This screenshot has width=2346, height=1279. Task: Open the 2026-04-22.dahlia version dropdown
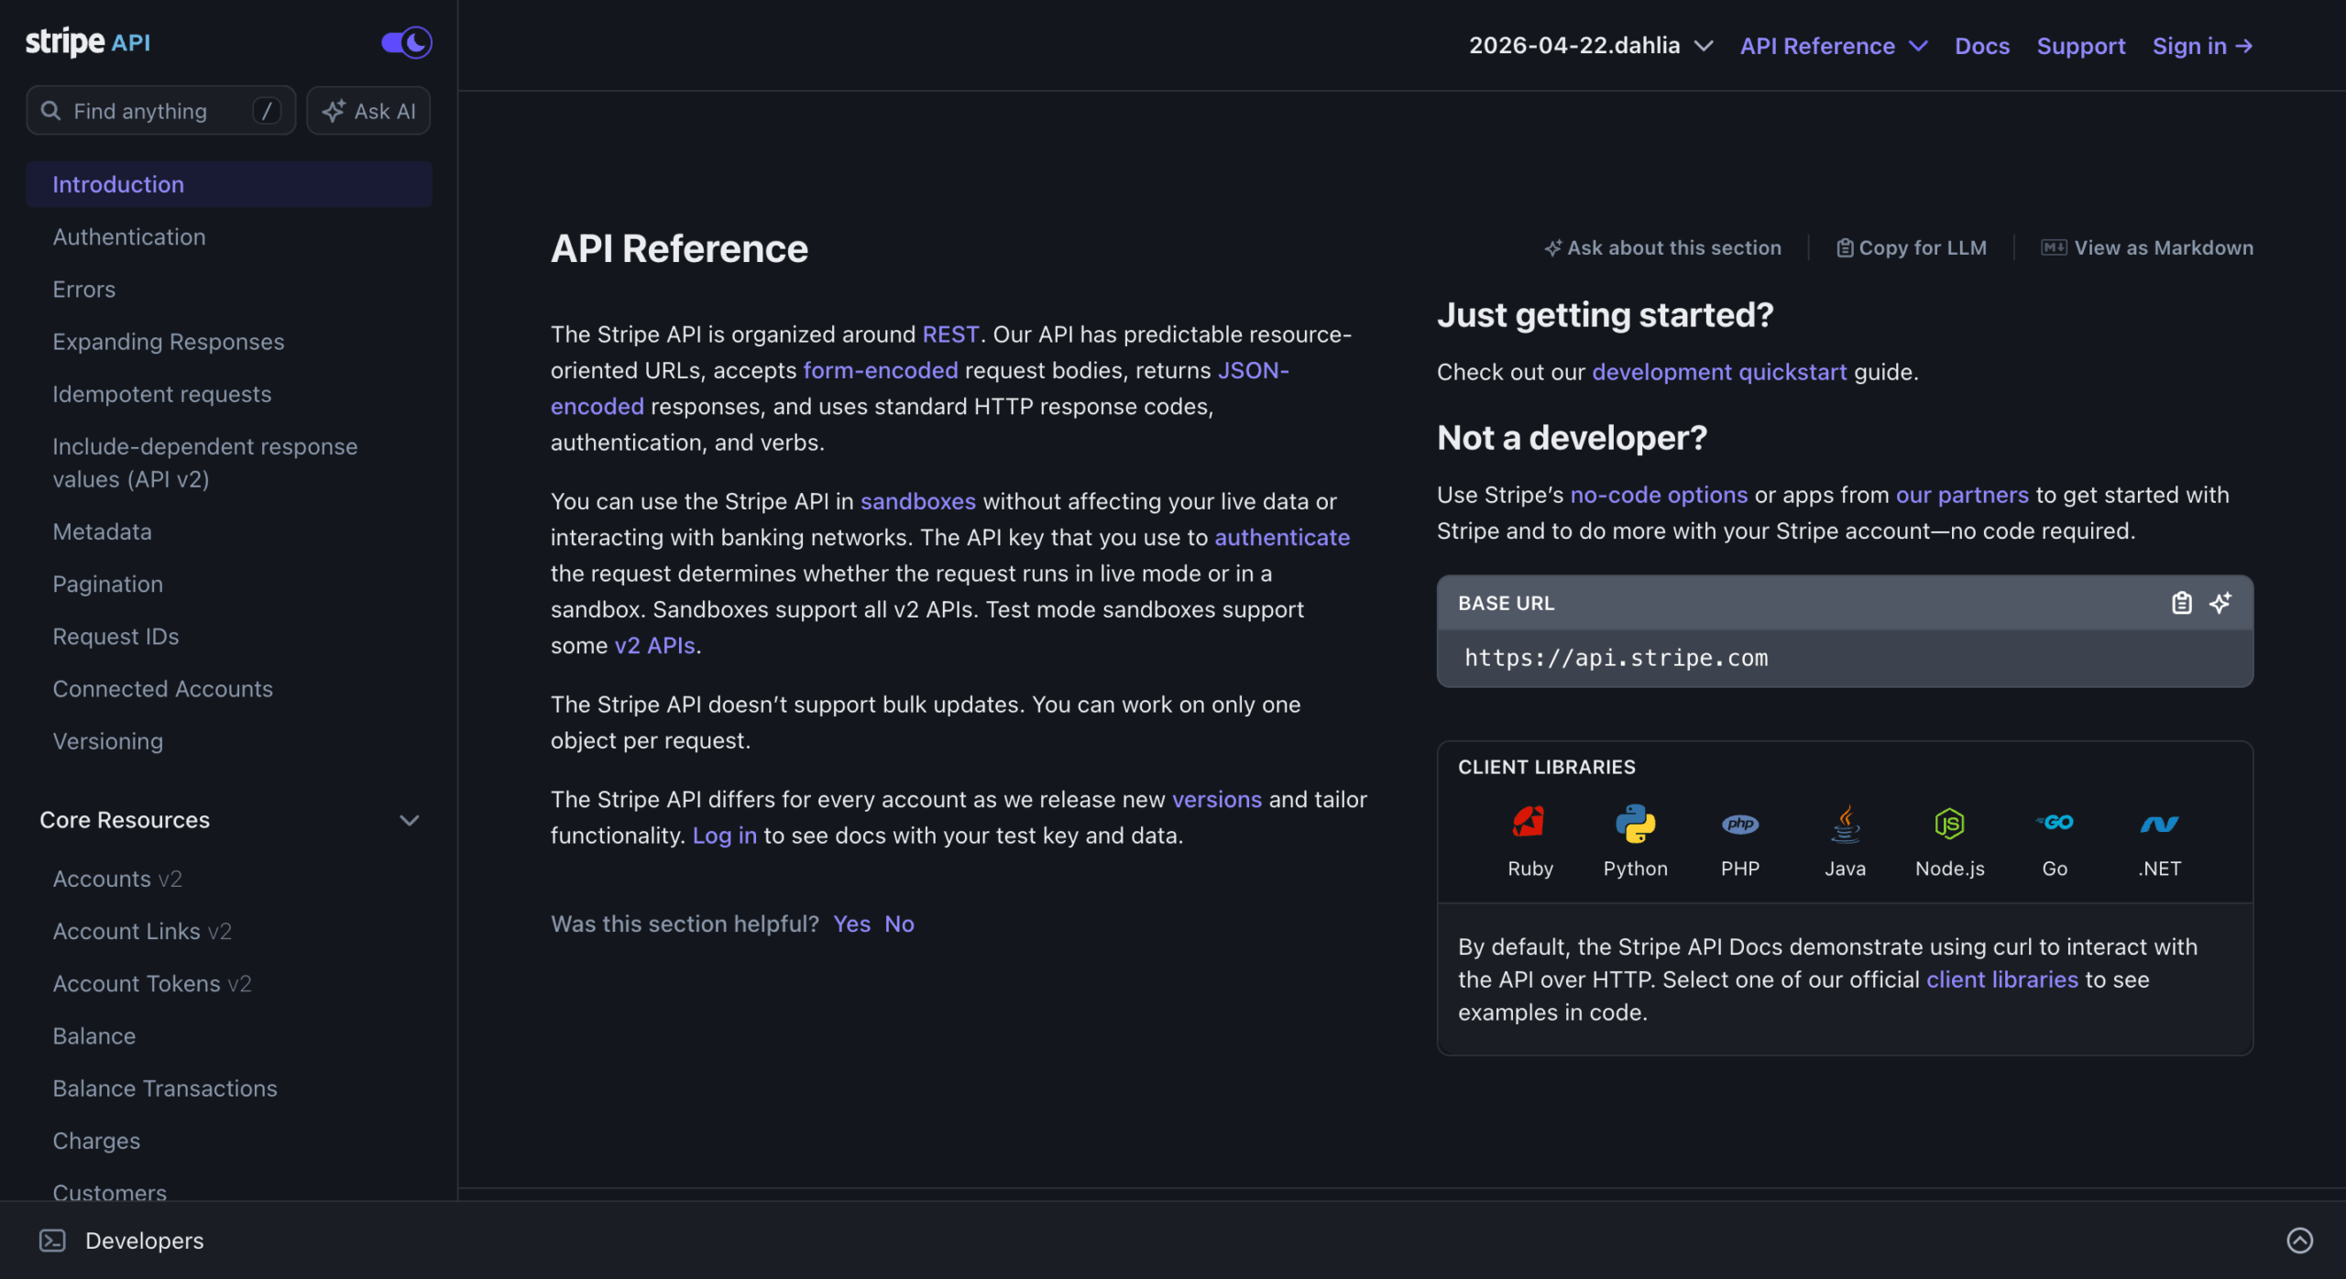1591,46
